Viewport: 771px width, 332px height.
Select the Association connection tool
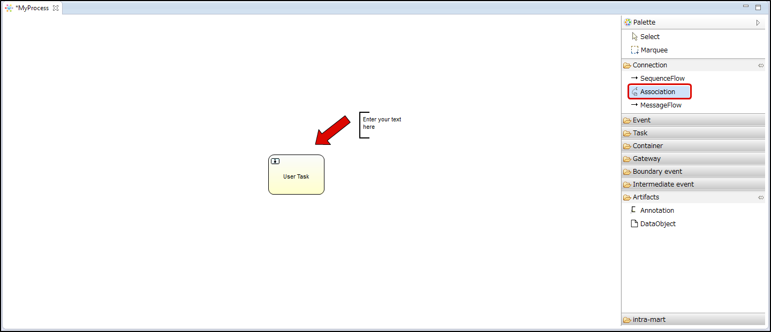tap(660, 91)
